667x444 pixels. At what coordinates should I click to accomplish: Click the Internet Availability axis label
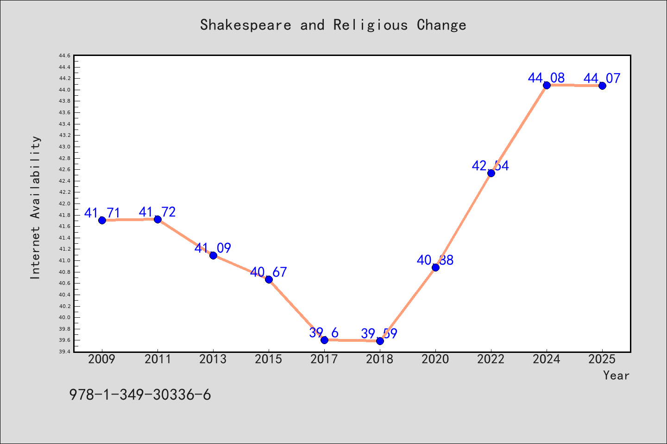[x=36, y=207]
